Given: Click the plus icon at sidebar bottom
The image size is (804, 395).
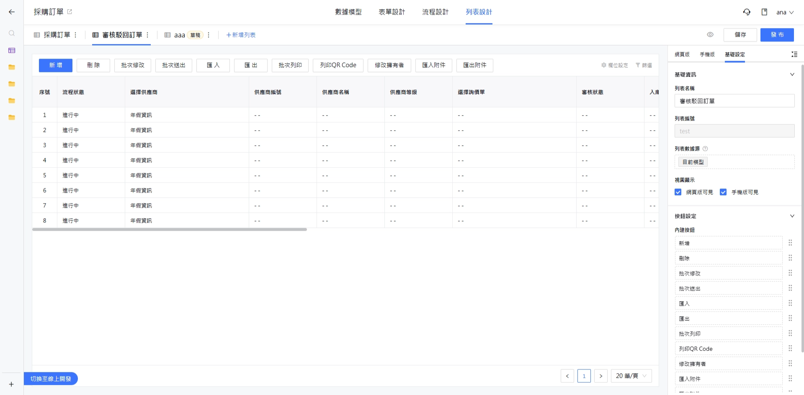Looking at the screenshot, I should pos(11,384).
